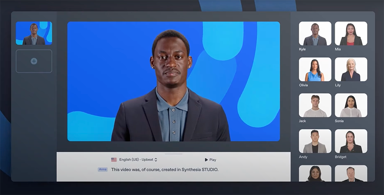Image resolution: width=384 pixels, height=195 pixels.
Task: Select the partially visible bottom-right avatar
Action: [351, 174]
